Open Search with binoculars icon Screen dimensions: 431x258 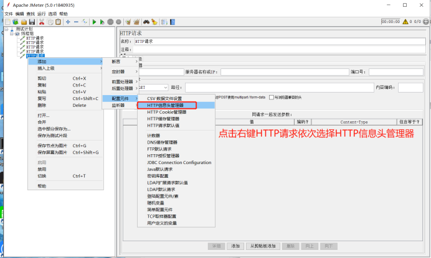(146, 22)
